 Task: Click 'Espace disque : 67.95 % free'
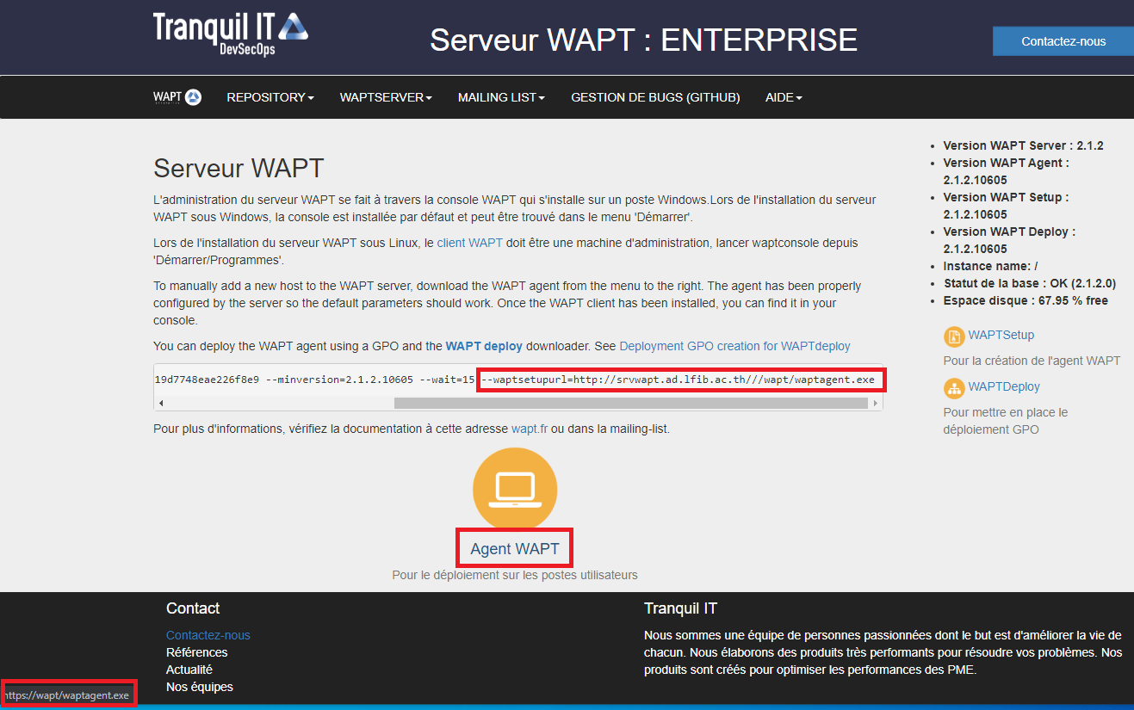click(x=1026, y=300)
